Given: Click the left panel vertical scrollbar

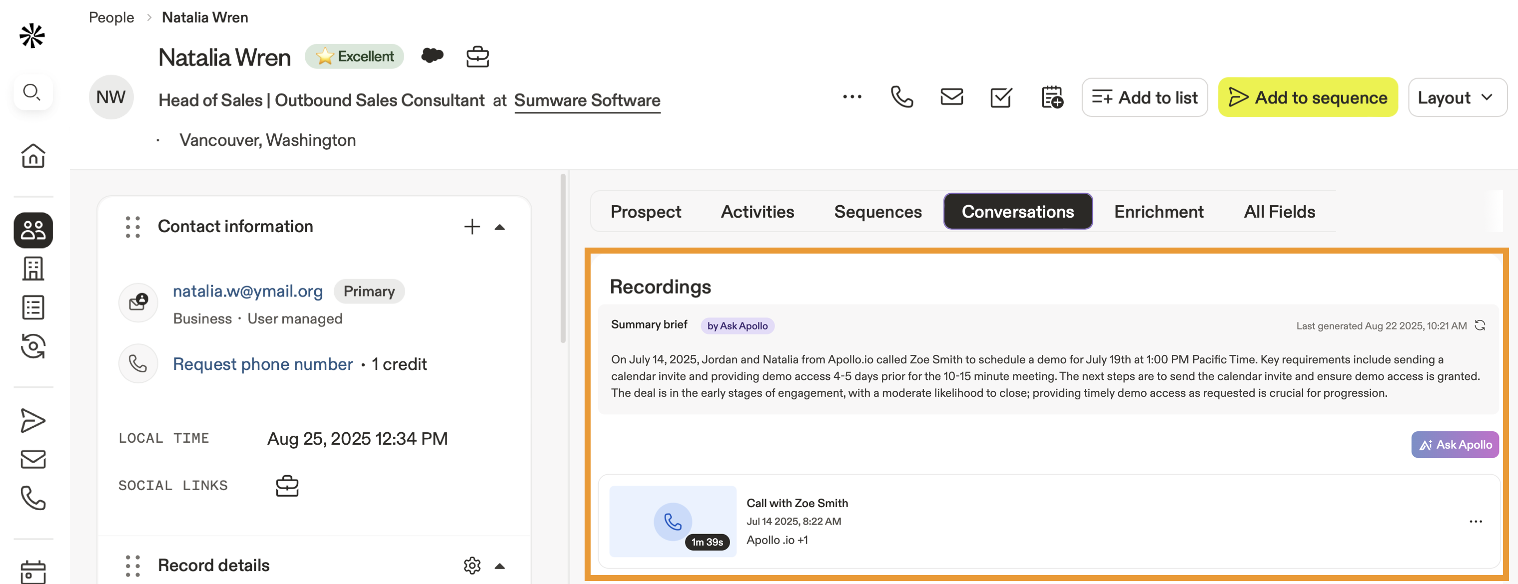Looking at the screenshot, I should (563, 259).
